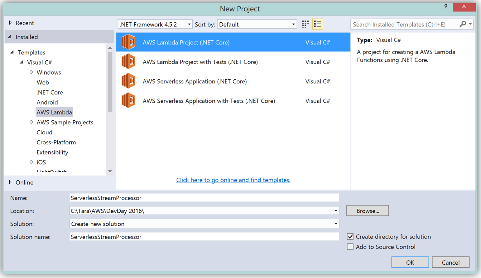Open the go online and find templates link
The height and width of the screenshot is (278, 481).
233,180
